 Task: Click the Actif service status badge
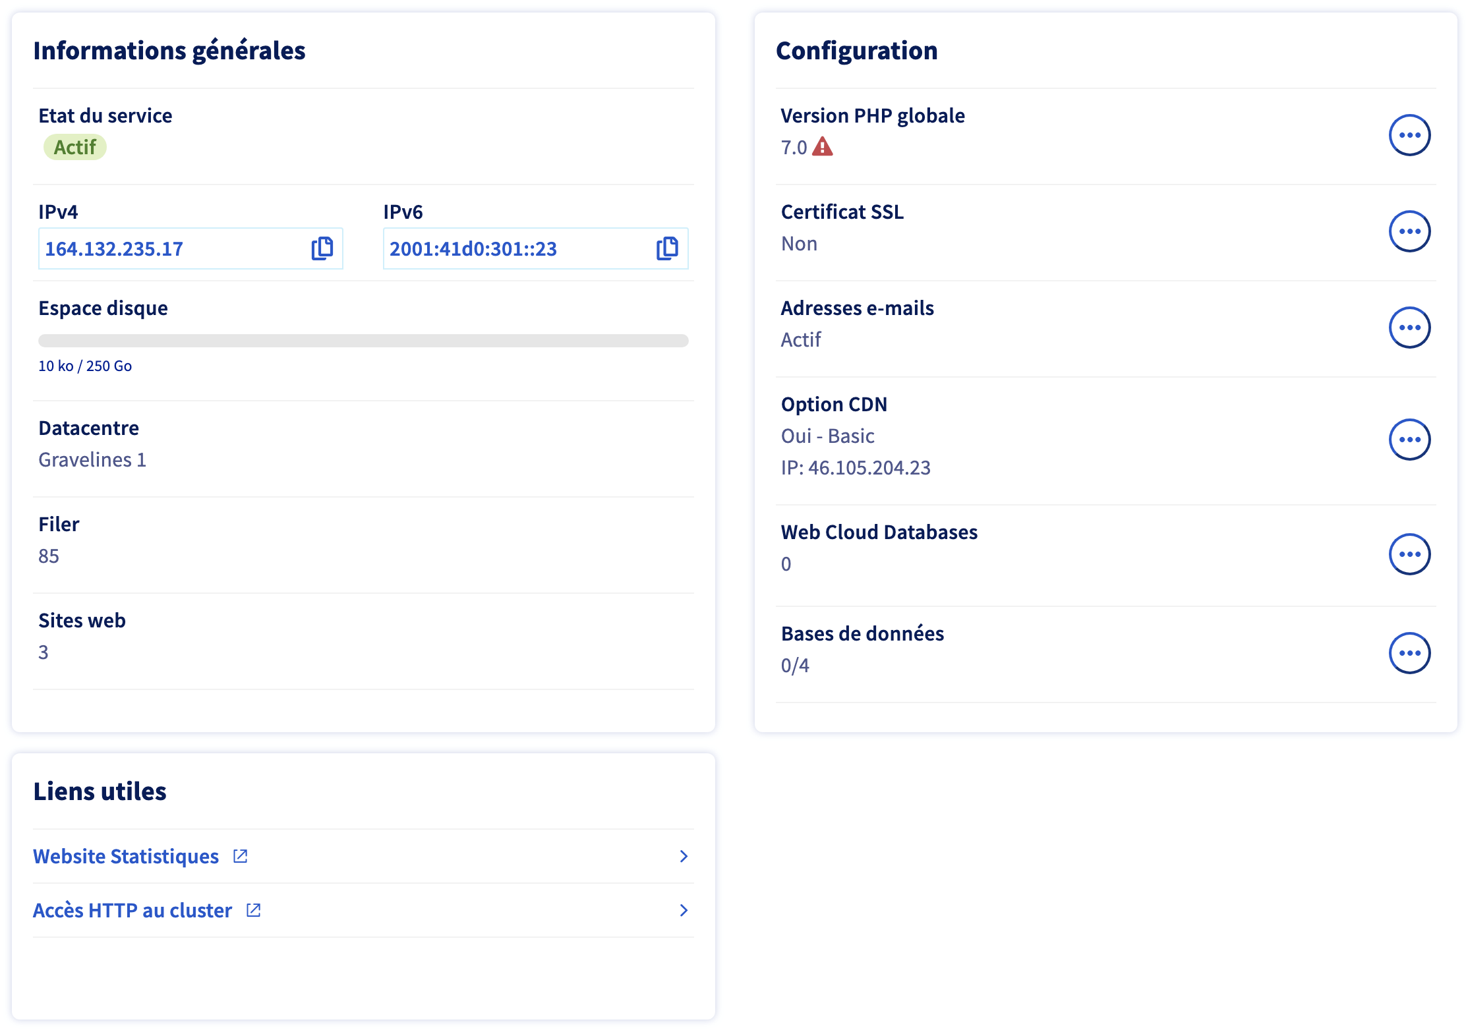(75, 147)
